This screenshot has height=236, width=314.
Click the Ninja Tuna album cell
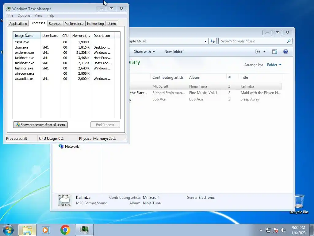[198, 86]
